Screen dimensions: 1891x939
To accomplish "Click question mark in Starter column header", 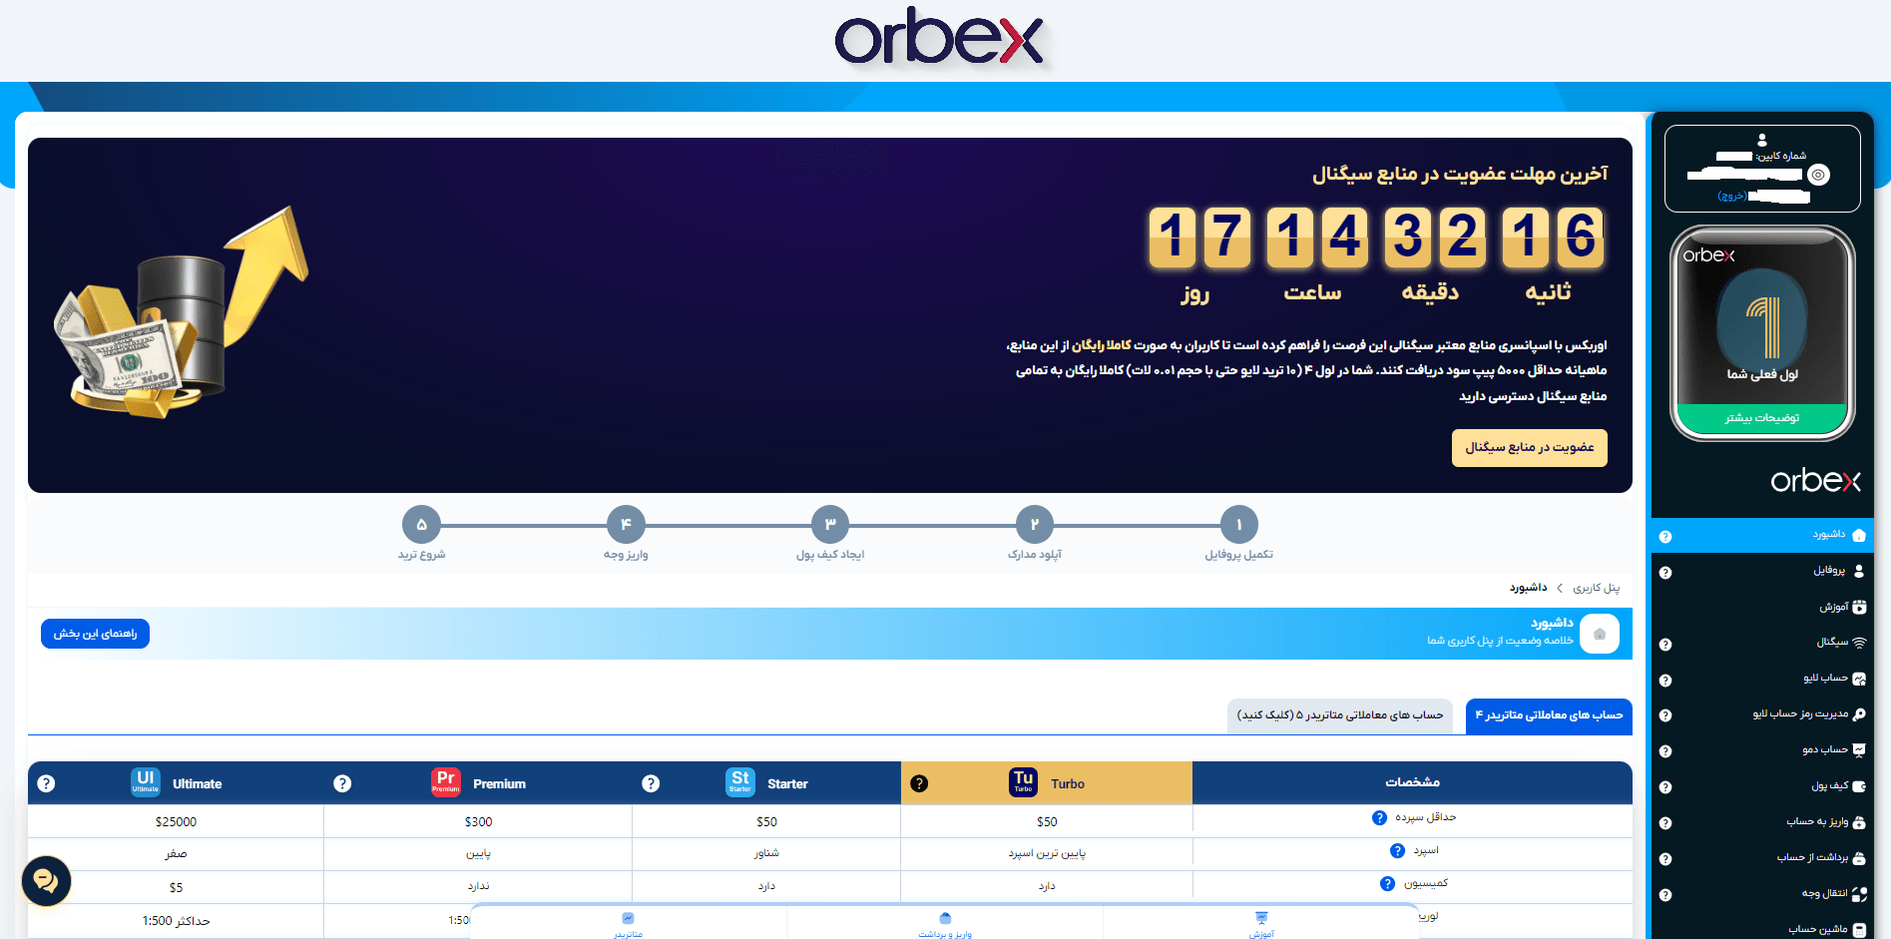I will [x=651, y=783].
